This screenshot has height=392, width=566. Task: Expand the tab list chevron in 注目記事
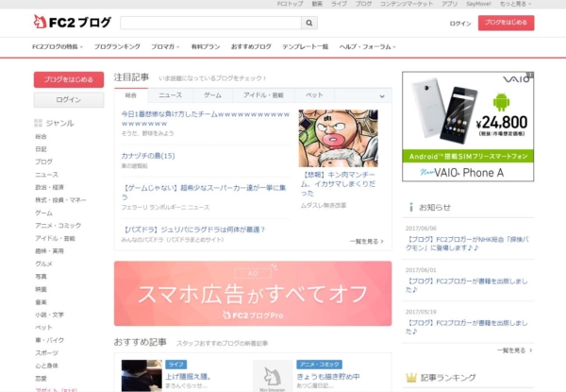(382, 95)
